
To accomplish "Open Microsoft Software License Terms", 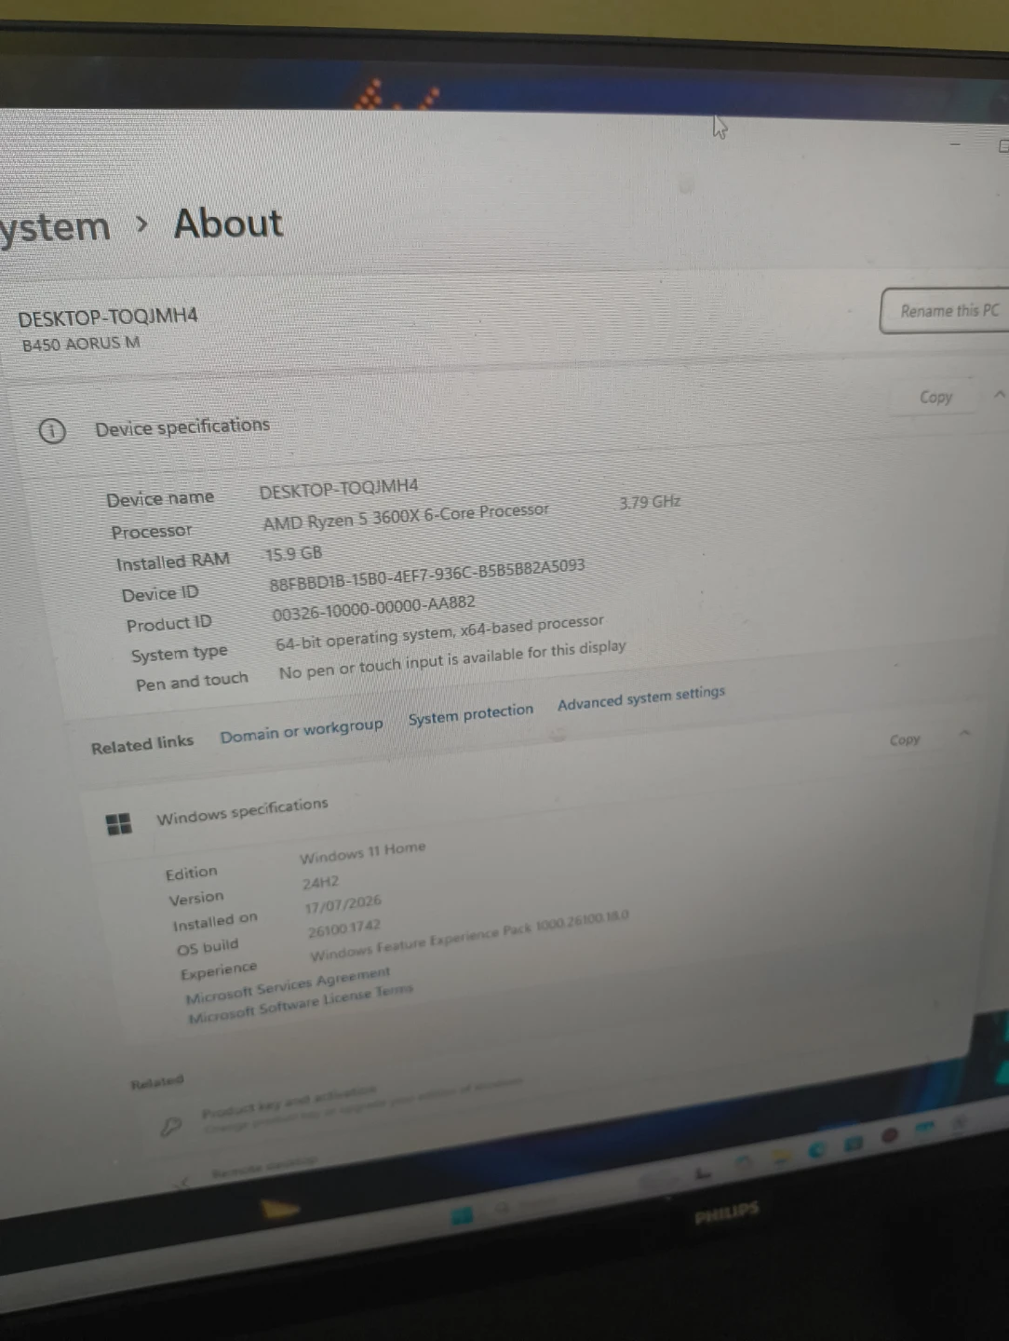I will pyautogui.click(x=300, y=1005).
